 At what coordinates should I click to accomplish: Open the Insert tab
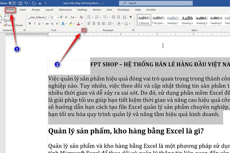[23, 10]
